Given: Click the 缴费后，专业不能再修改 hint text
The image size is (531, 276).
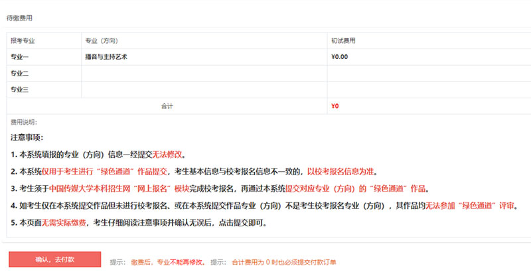Looking at the screenshot, I should pos(167,262).
